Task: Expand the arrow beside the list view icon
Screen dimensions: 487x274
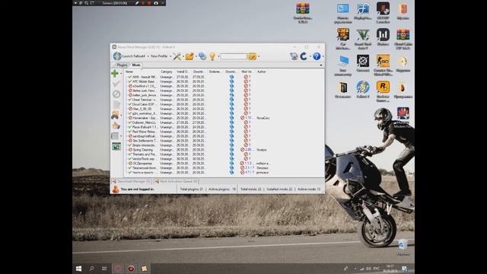Action: 121,136
